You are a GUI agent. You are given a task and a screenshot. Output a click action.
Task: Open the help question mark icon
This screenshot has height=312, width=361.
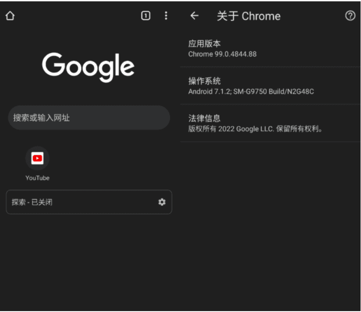tap(350, 16)
